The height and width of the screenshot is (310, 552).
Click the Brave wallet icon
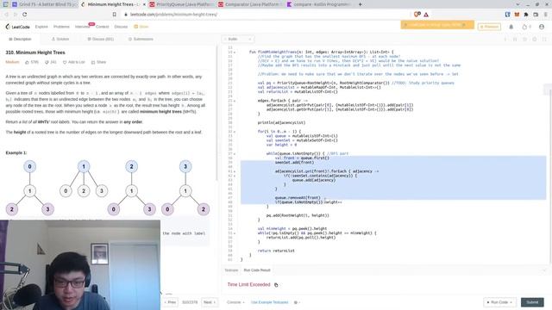tap(536, 15)
